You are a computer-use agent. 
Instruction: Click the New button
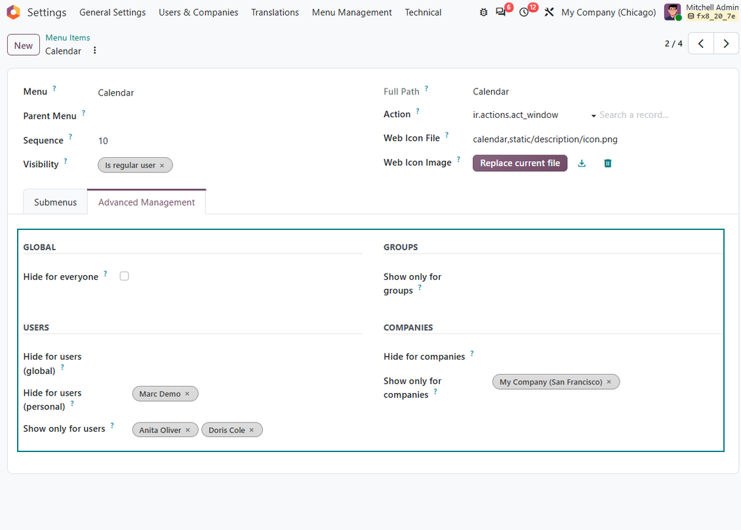click(x=24, y=46)
